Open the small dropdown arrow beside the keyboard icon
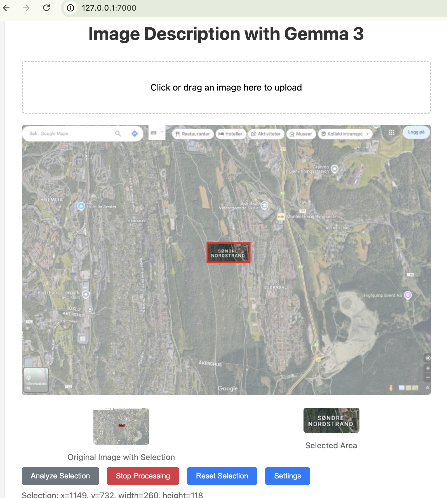 click(162, 132)
